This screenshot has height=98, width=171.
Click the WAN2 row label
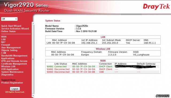click(50, 69)
